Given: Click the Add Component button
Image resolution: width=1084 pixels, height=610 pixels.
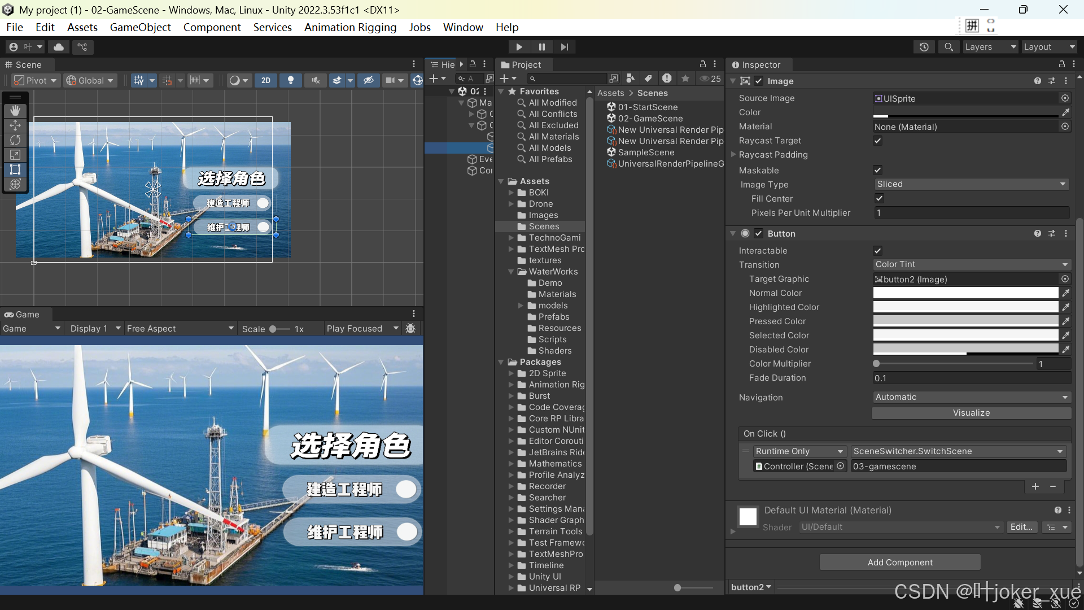Looking at the screenshot, I should pos(900,563).
